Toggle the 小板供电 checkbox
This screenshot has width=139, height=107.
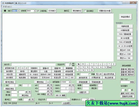(38, 11)
